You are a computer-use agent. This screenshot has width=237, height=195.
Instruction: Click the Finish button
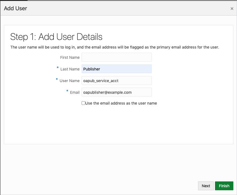point(224,186)
